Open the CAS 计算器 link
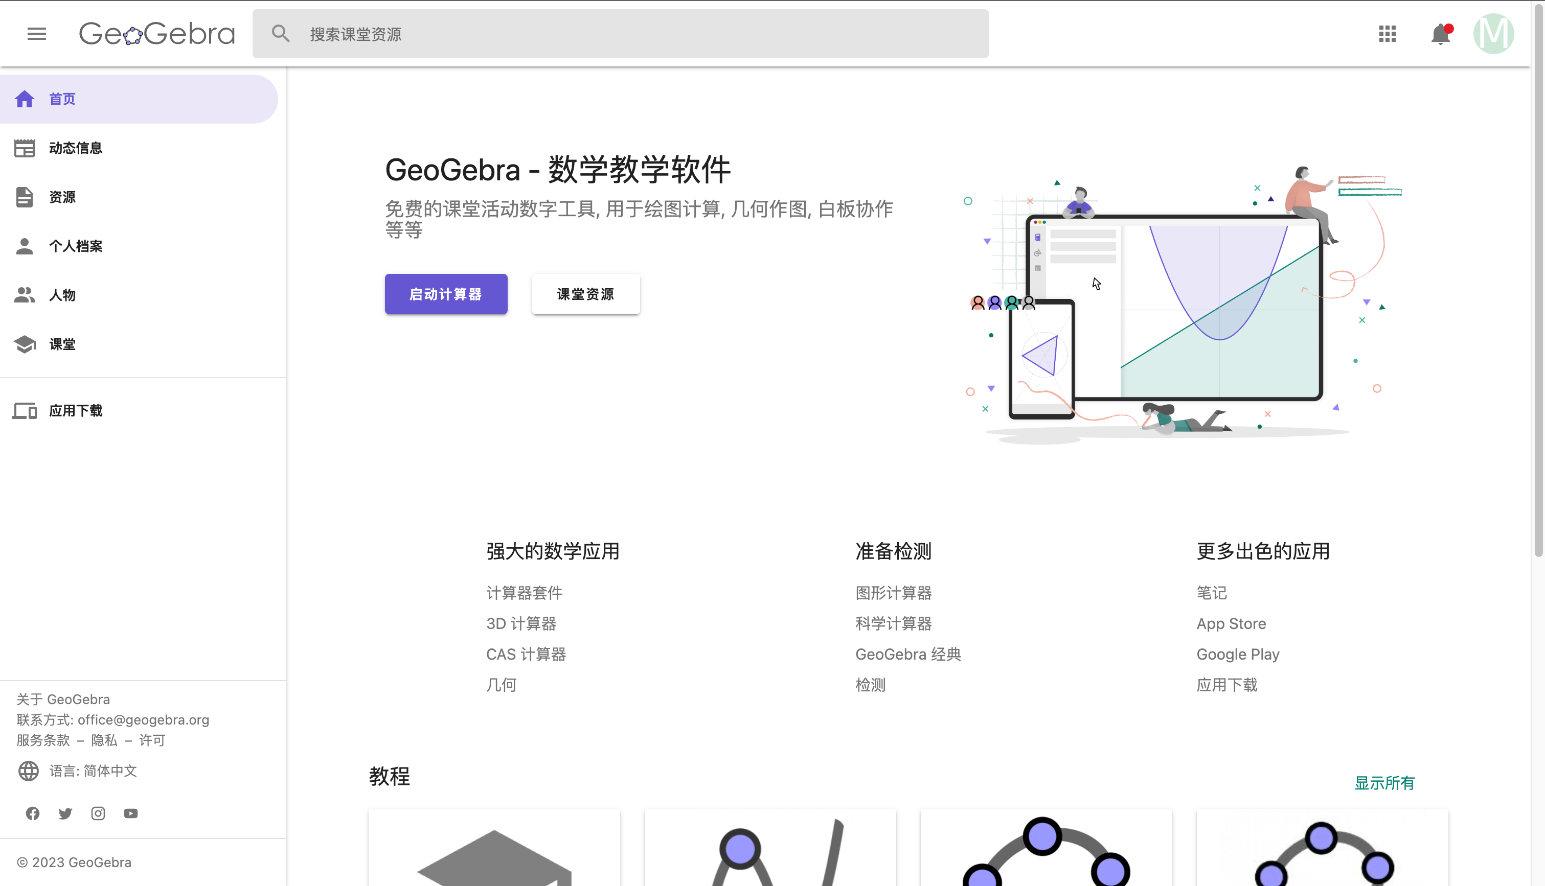1545x886 pixels. click(526, 654)
